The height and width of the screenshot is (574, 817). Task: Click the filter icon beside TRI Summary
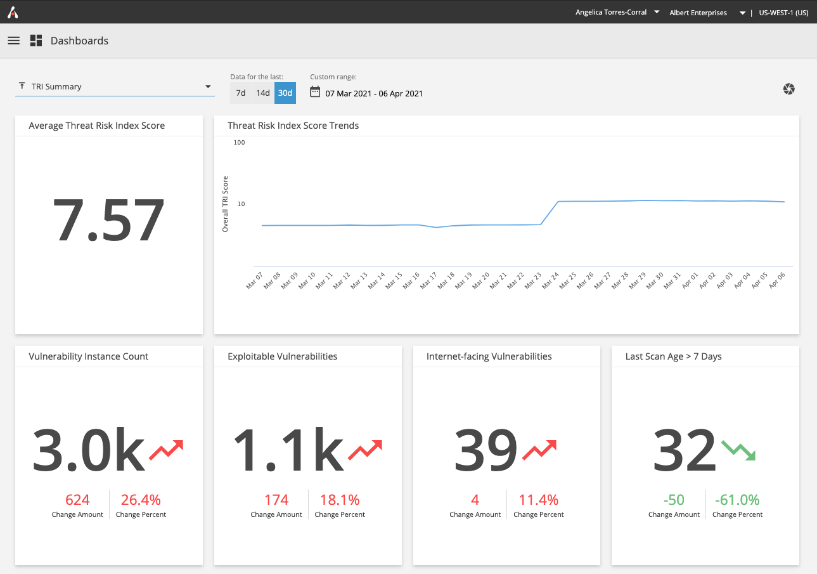(x=22, y=86)
